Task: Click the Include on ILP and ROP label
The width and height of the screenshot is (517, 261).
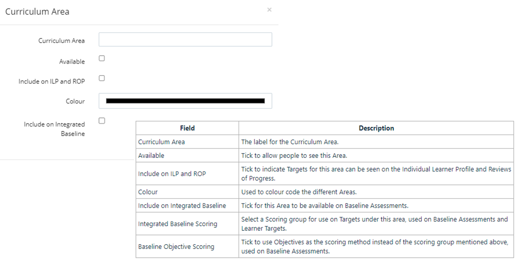Action: pos(52,81)
